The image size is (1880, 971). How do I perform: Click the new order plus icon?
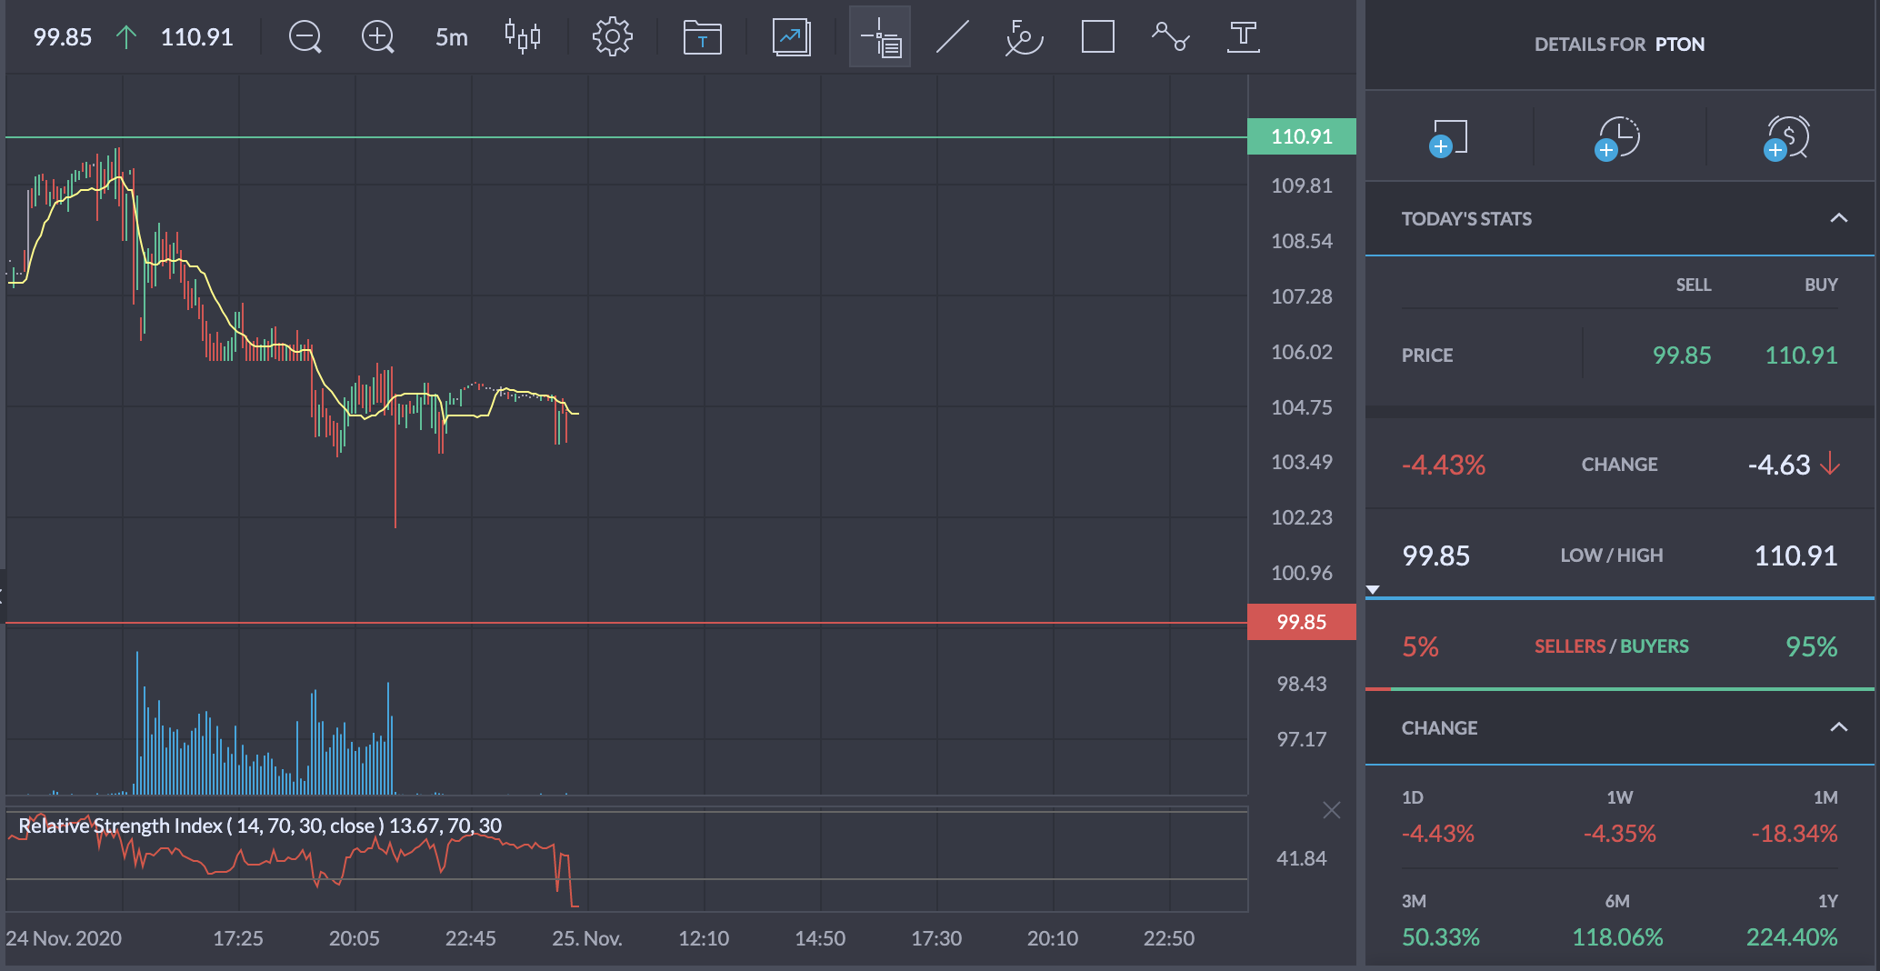pos(1449,138)
